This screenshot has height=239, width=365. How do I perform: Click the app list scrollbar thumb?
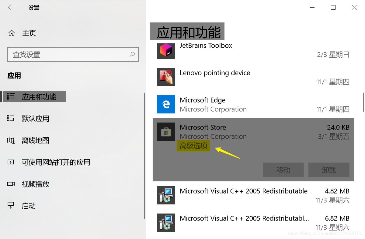363,103
